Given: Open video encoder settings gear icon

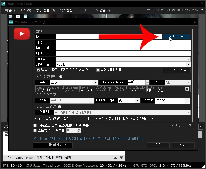Looking at the screenshot, I should [187, 89].
